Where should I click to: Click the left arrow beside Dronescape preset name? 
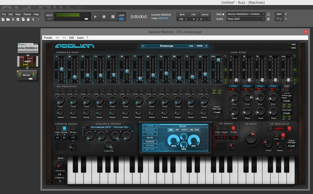[x=143, y=46]
